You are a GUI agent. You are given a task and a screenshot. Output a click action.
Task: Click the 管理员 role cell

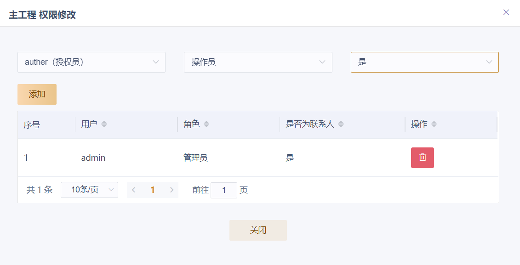195,158
